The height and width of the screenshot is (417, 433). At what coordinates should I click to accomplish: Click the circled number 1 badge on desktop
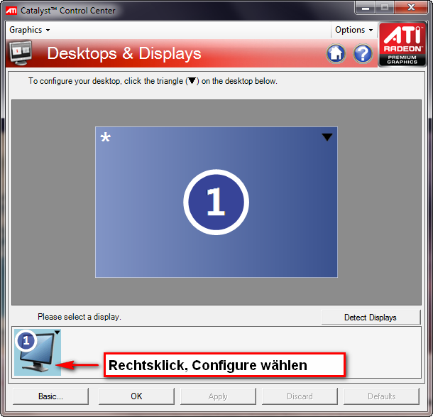click(x=217, y=202)
